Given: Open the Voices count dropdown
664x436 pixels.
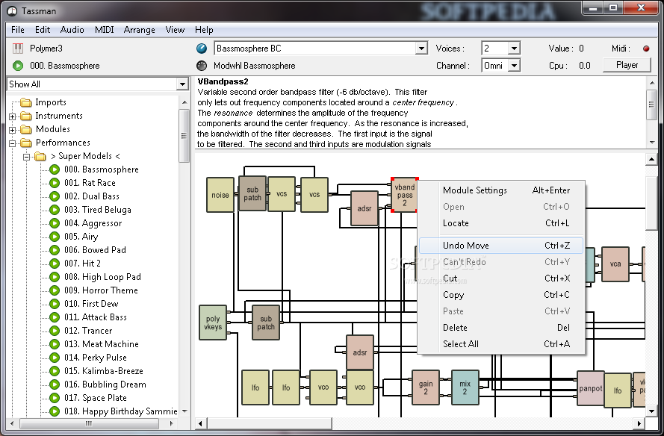Looking at the screenshot, I should pos(514,49).
